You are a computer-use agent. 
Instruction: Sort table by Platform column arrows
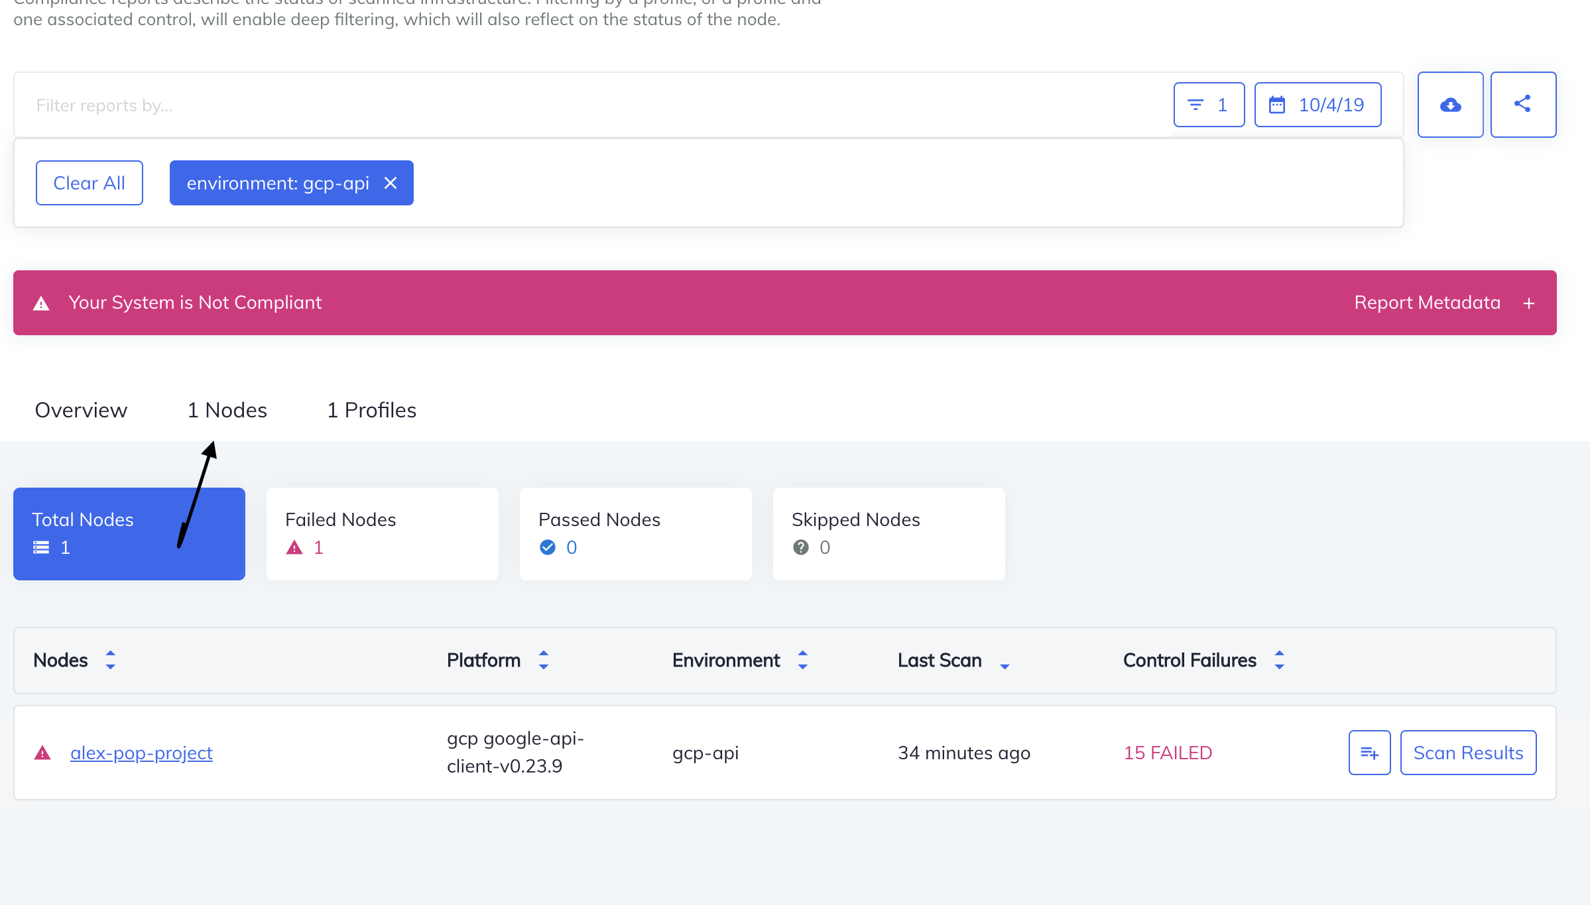click(x=544, y=660)
